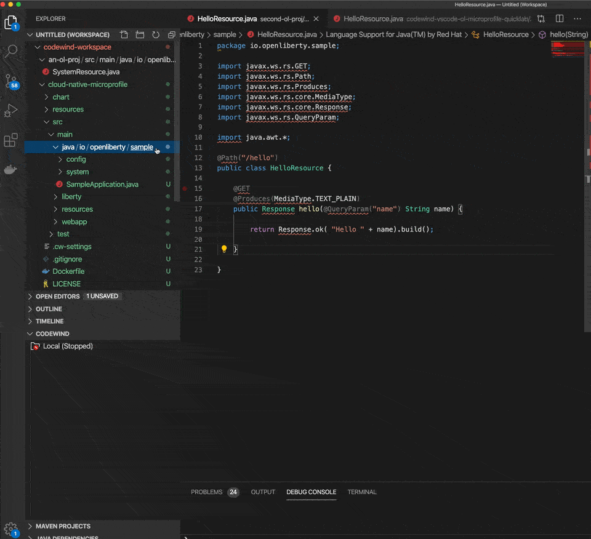Collapse all folders in Explorer

[x=172, y=34]
